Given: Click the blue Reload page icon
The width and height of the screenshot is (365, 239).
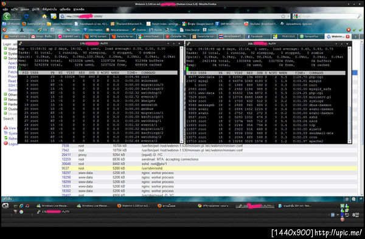Looking at the screenshot, I should coord(26,16).
